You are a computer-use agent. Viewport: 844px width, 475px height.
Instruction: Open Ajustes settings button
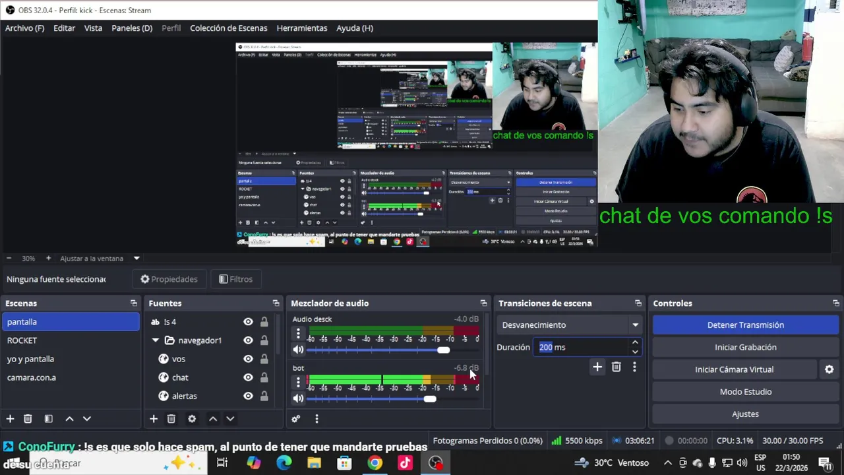[x=746, y=414]
